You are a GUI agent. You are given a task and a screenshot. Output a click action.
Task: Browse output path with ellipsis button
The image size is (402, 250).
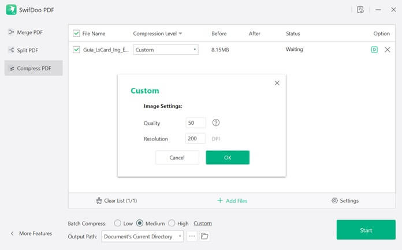point(192,236)
